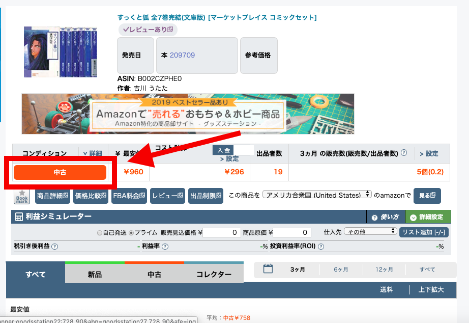
Task: Expand コンディション 詳細 link
Action: 93,153
